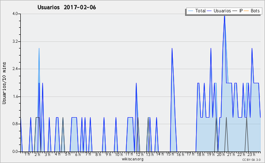Click the '19 h' x-axis label

[x=211, y=154]
